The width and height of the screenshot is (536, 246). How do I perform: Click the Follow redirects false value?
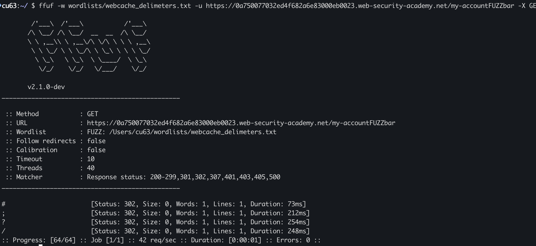(96, 141)
